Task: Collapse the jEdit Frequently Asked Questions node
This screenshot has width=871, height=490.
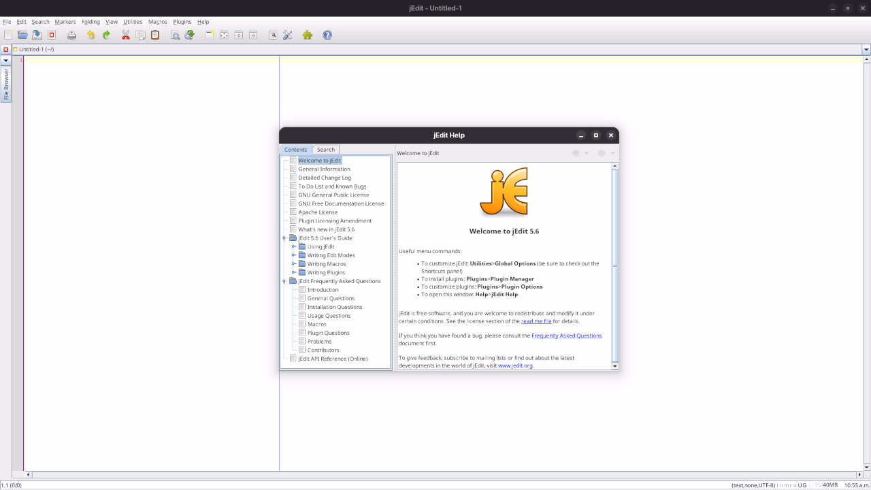Action: pos(284,281)
